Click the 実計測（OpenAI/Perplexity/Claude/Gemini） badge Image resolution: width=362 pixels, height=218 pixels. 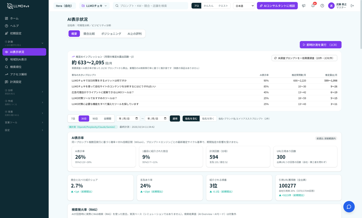click(93, 127)
